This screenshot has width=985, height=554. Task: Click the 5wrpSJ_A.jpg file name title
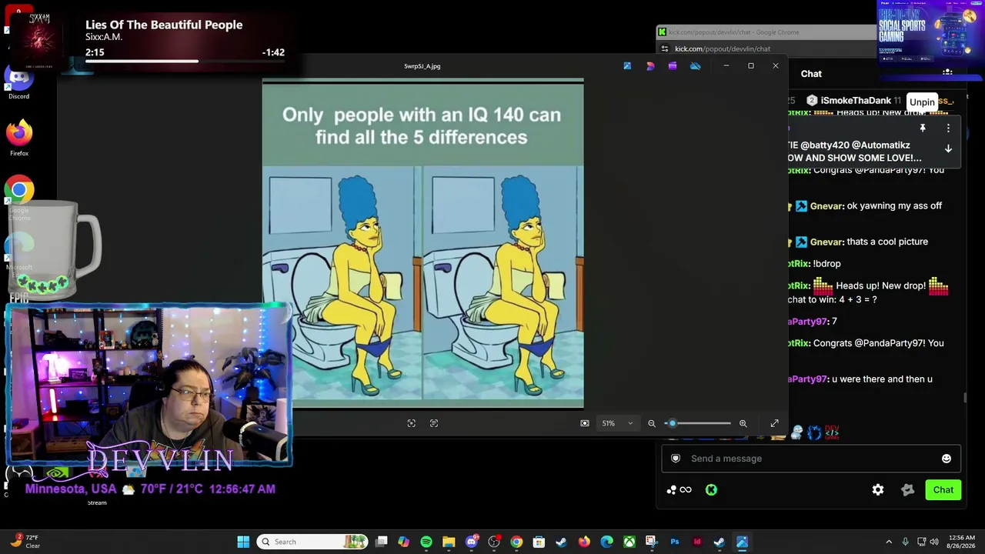[x=422, y=66]
